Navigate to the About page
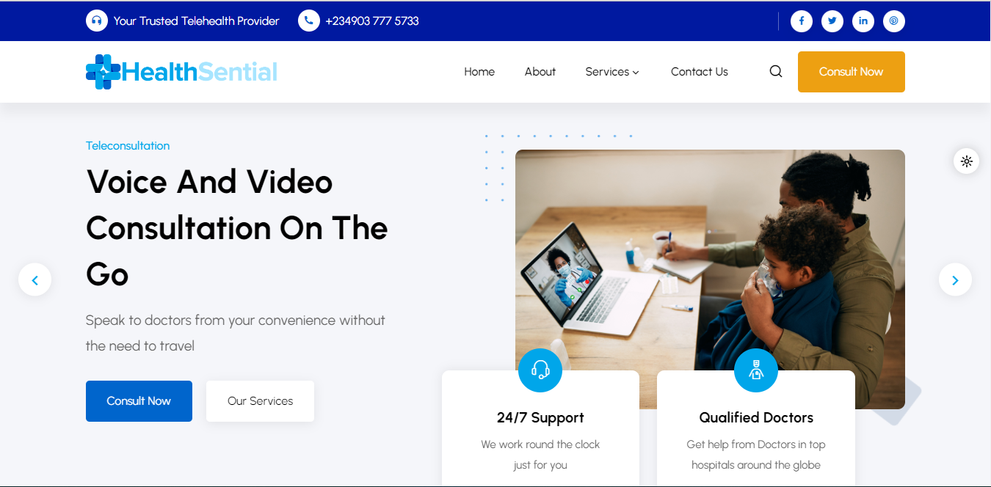Viewport: 991px width, 487px height. click(x=540, y=72)
